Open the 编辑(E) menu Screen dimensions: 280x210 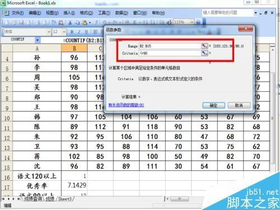35,13
